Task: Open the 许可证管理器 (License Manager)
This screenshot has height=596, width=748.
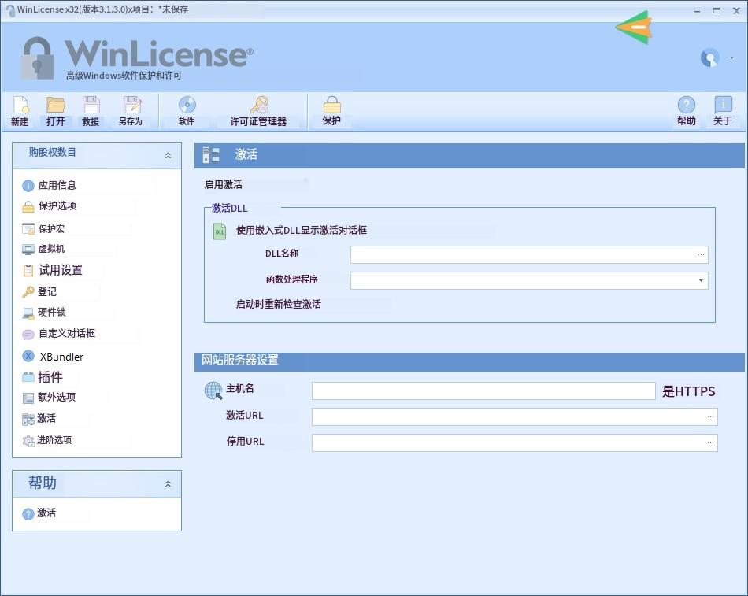Action: [x=257, y=110]
